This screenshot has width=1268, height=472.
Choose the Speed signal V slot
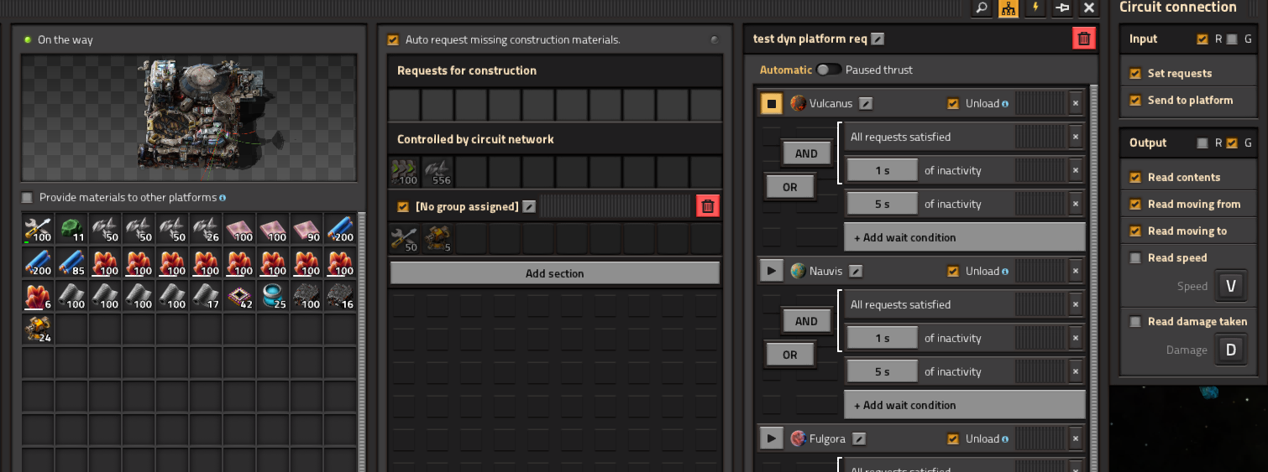pos(1231,286)
